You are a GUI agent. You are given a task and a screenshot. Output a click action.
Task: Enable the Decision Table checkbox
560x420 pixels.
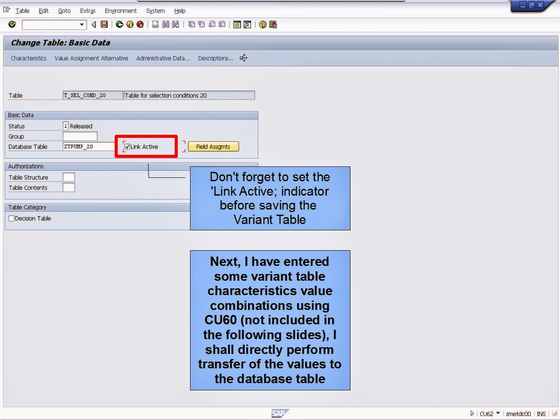click(x=11, y=218)
